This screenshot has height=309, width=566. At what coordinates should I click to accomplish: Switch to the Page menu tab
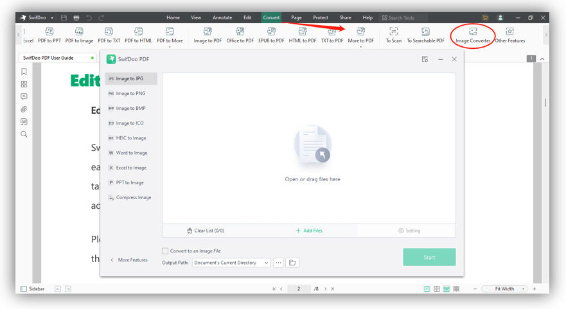296,17
